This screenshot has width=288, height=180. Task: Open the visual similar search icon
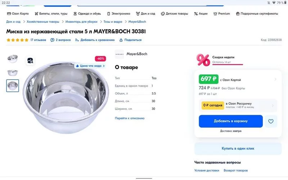pos(30,60)
